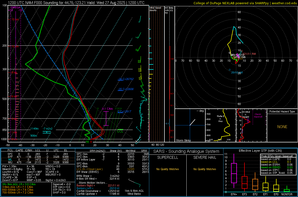Screen dimensions: 298x197
Task: Click the 15 km height marker
Action: click(15, 20)
